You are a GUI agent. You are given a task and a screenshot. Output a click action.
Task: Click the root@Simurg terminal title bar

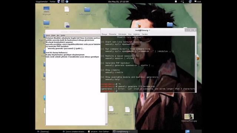(143, 30)
